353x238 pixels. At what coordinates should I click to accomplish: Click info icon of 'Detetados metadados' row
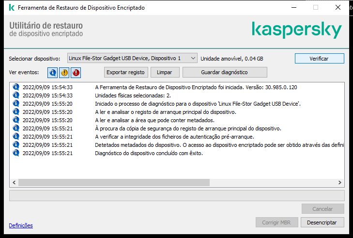coord(16,144)
